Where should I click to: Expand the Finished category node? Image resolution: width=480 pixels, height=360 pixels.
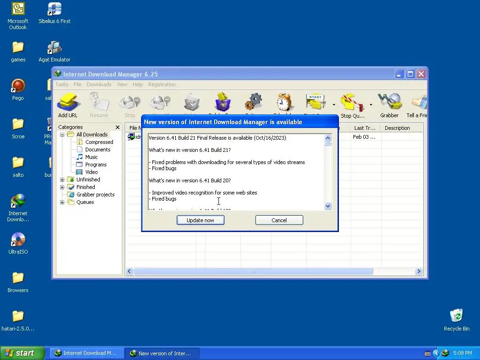pos(62,187)
